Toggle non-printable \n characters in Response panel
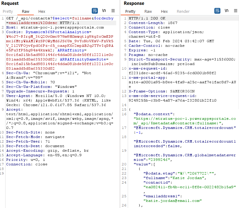The width and height of the screenshot is (239, 208). point(227,11)
